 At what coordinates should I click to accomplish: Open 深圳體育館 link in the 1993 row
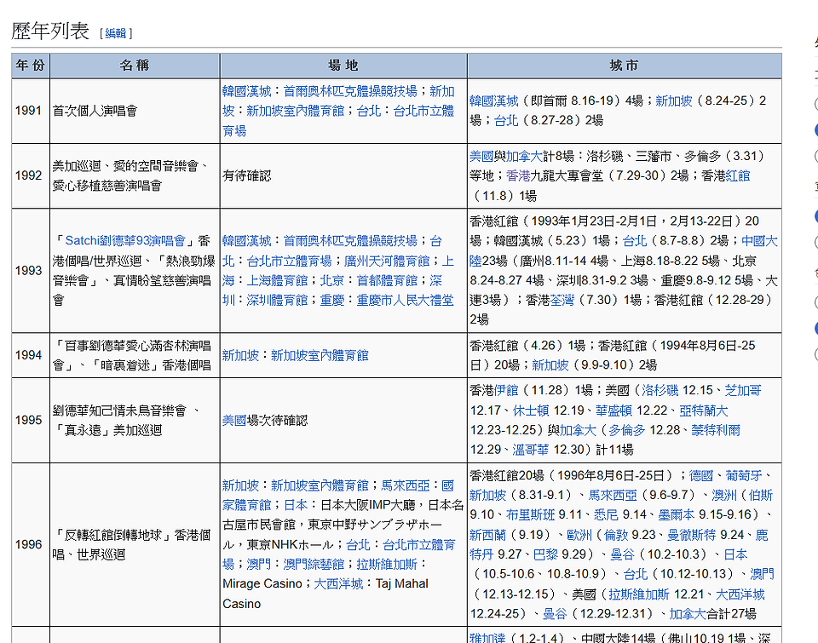277,301
